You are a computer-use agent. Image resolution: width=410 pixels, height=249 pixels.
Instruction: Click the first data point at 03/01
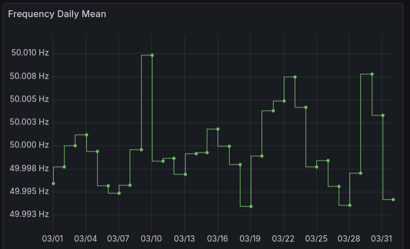(x=53, y=183)
